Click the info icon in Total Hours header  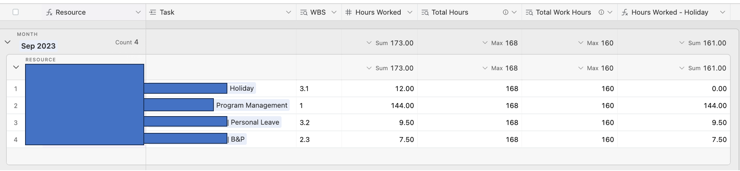tap(506, 12)
